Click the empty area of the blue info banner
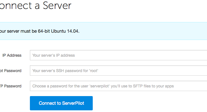The image size is (207, 112). (145, 31)
